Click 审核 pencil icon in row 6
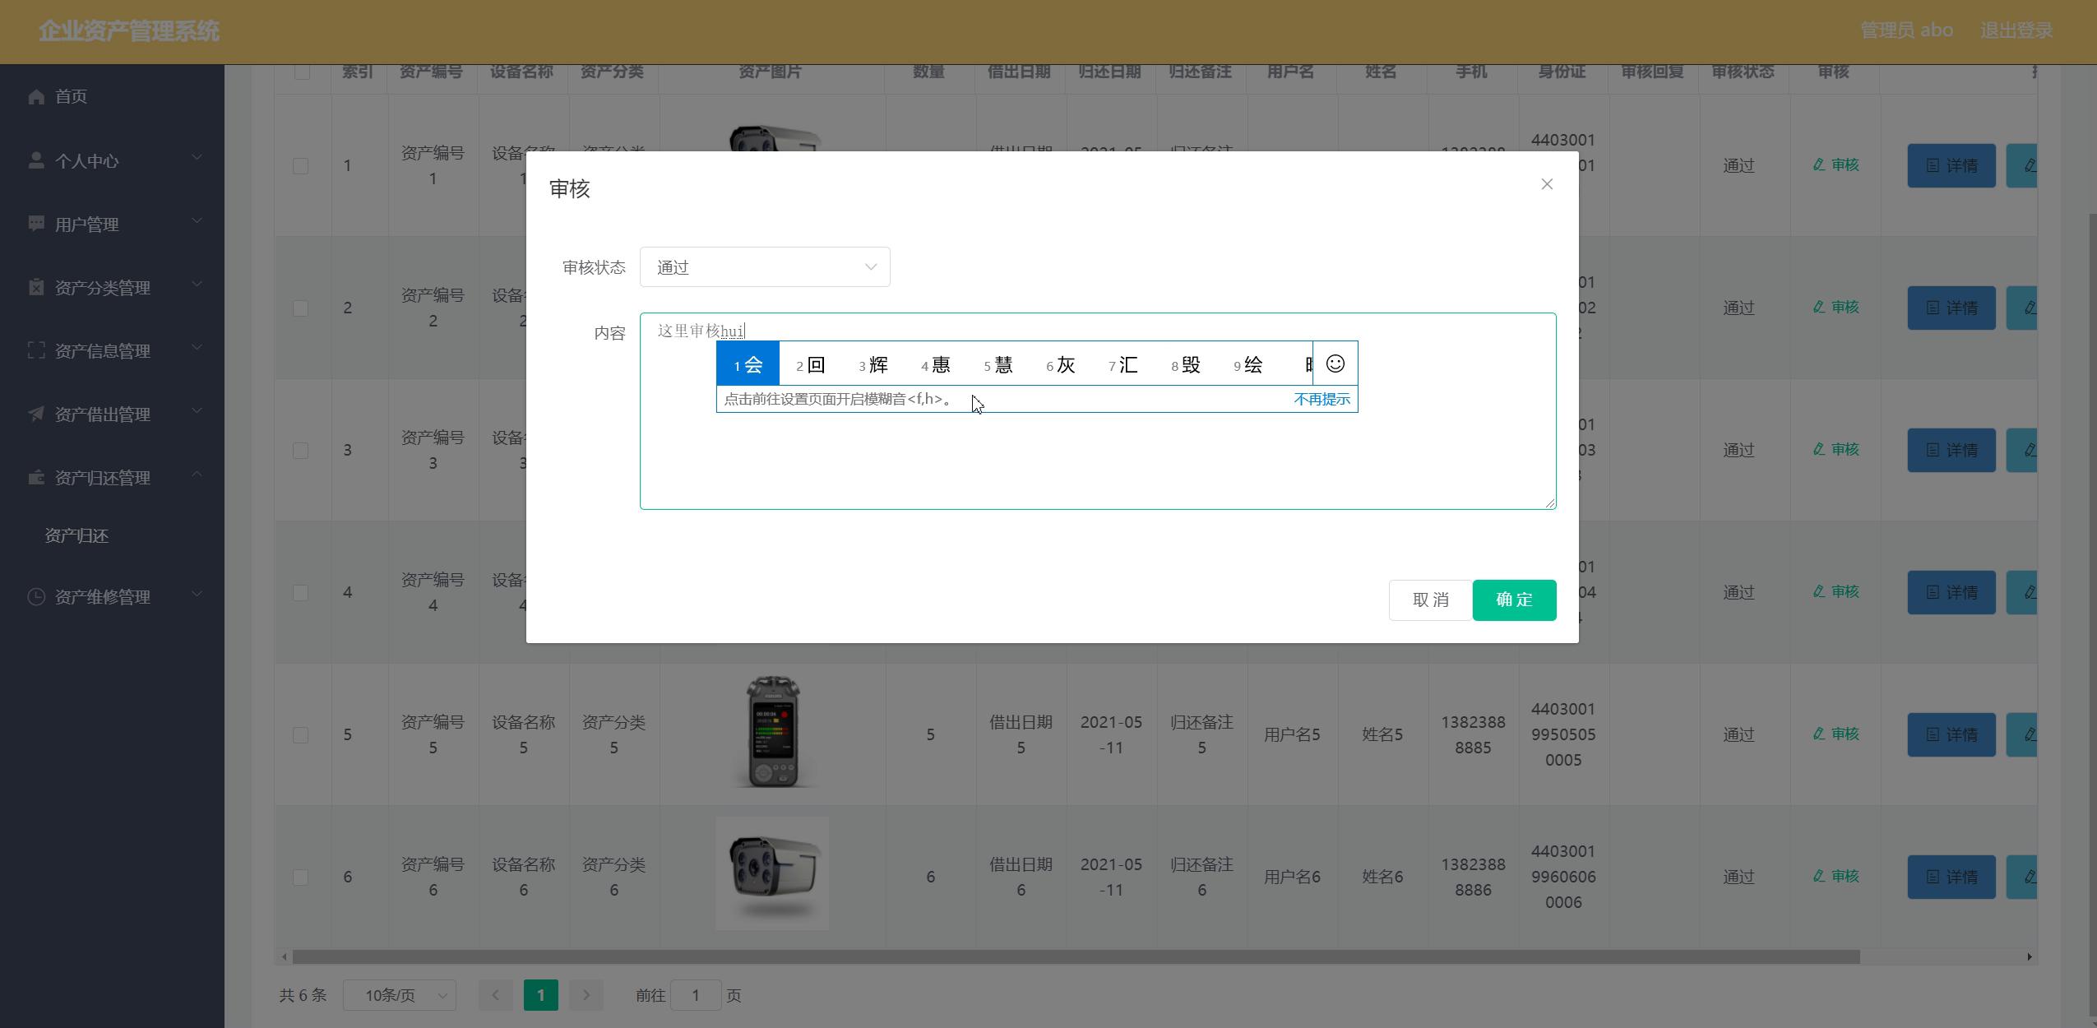Viewport: 2097px width, 1028px height. 1819,877
